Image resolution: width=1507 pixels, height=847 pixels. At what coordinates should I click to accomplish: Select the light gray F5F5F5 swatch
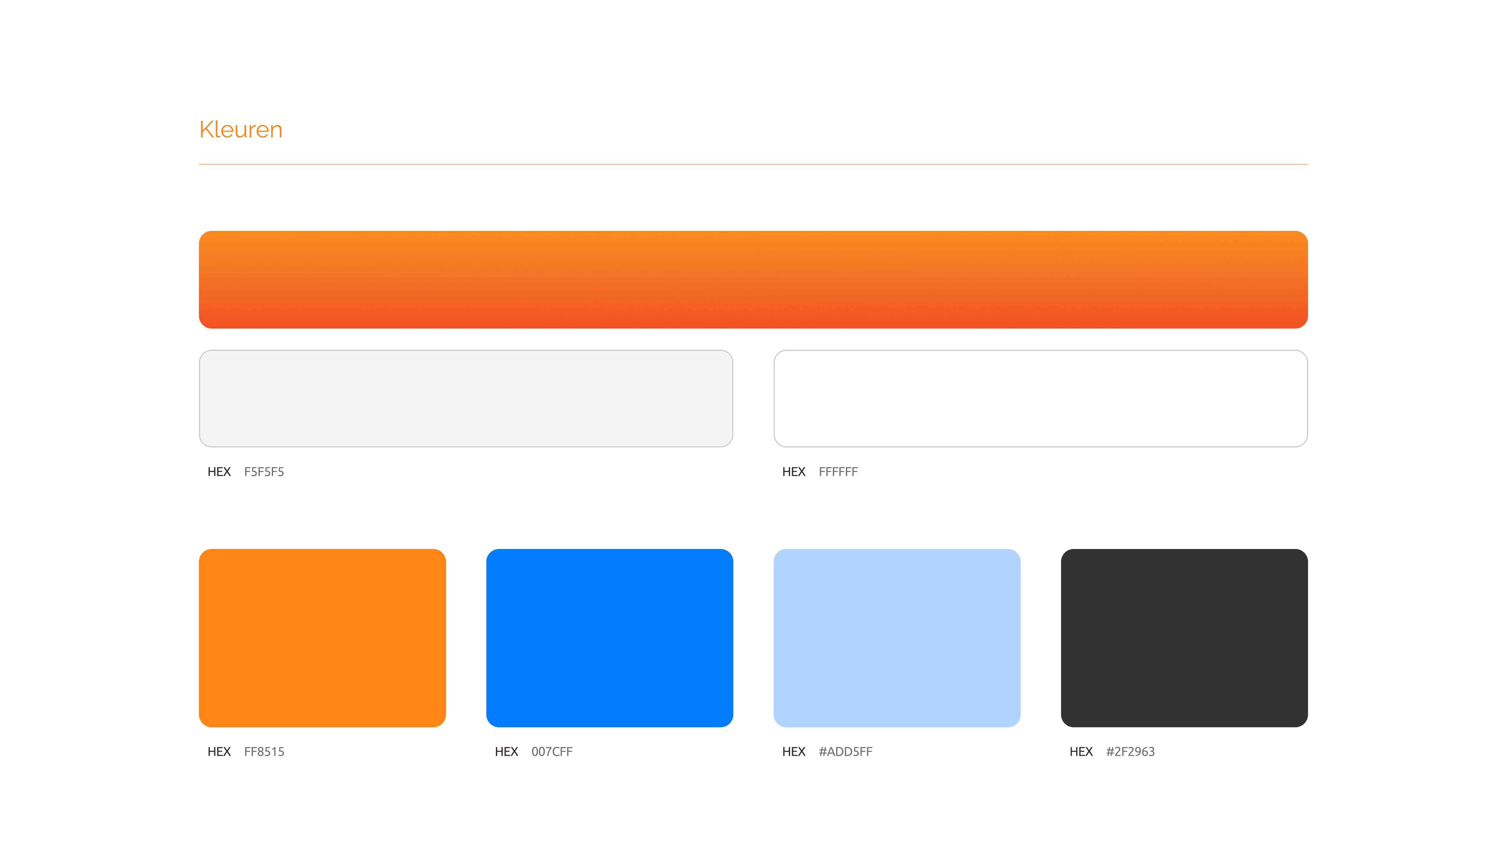[x=466, y=399]
